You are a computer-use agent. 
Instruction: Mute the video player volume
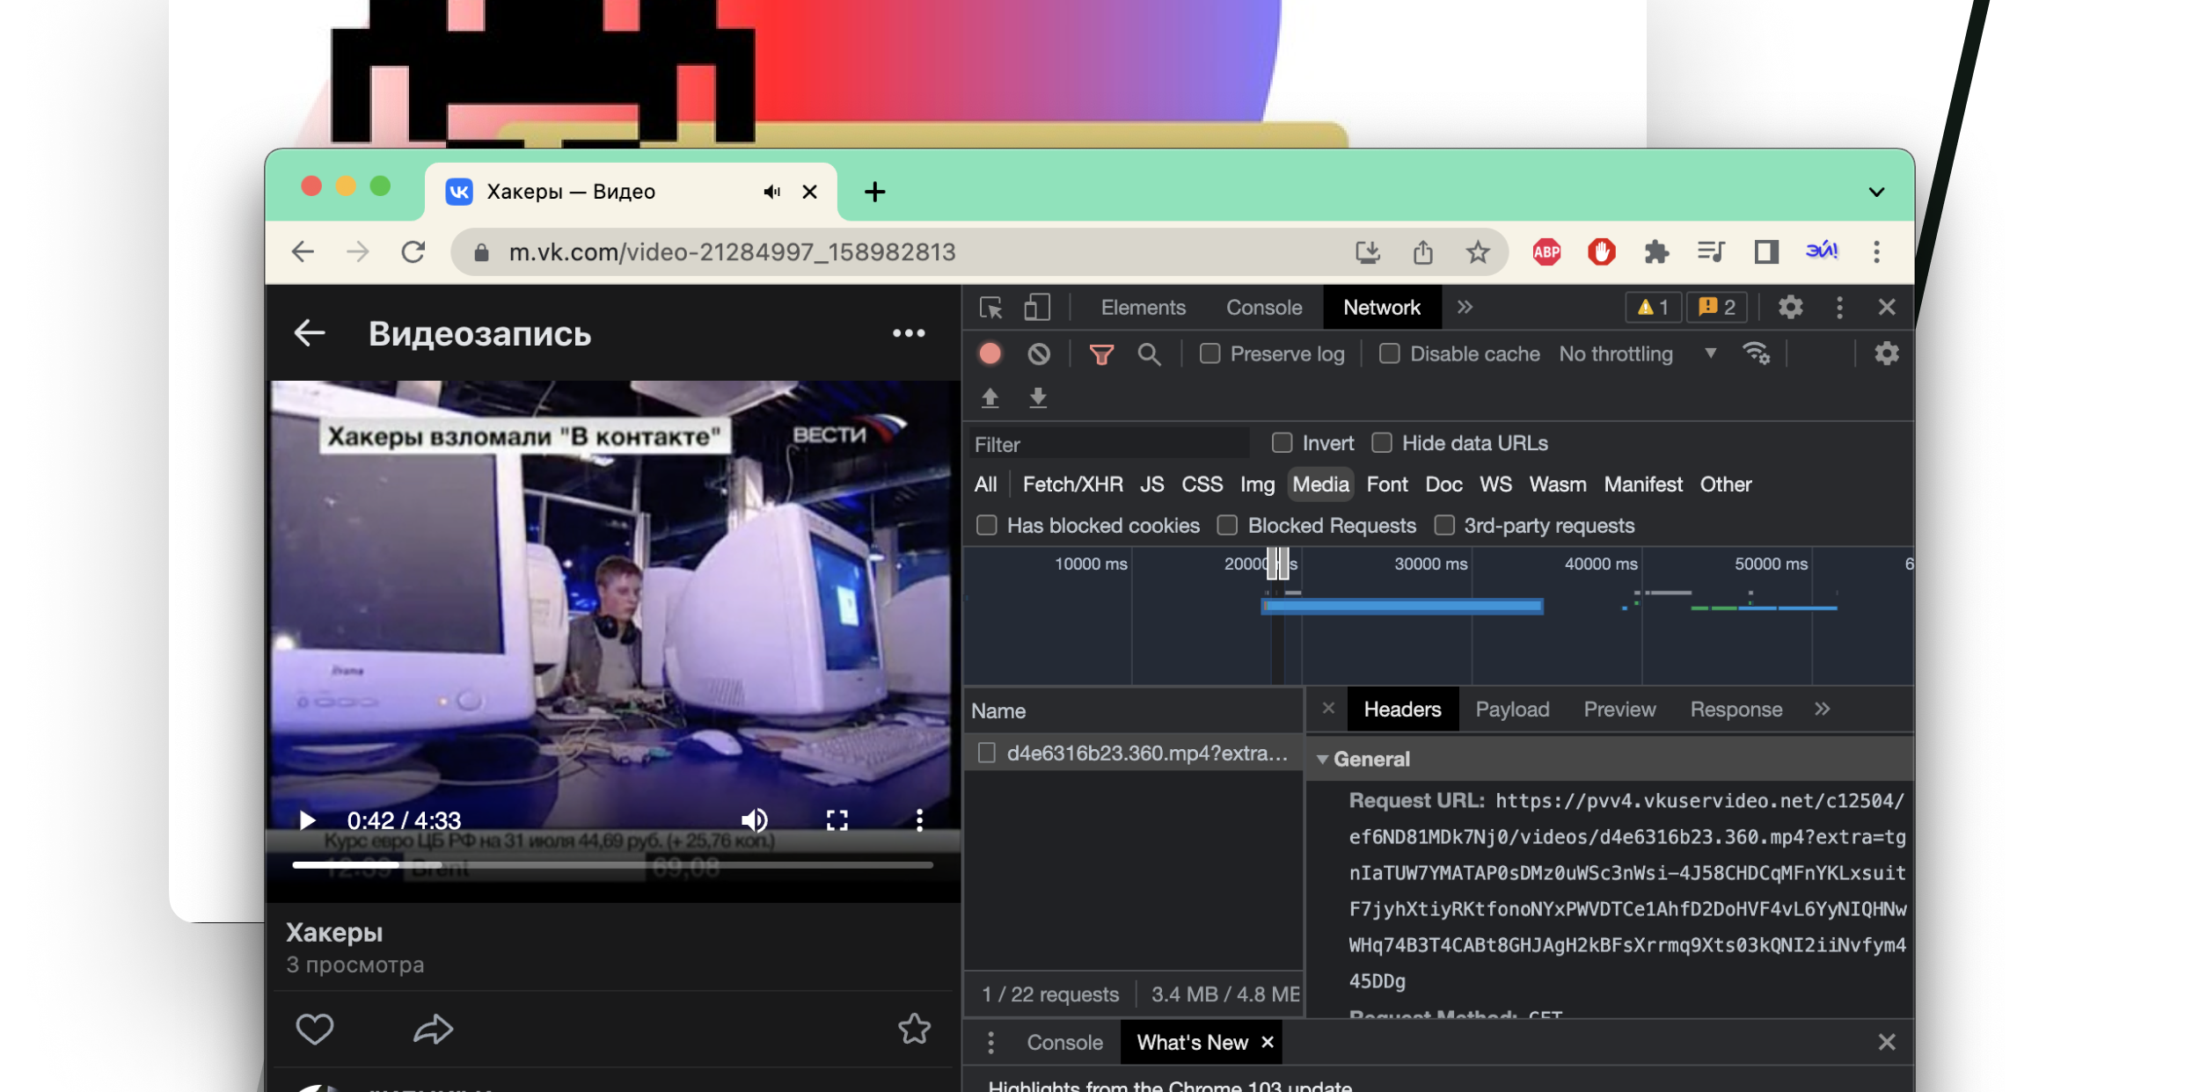(755, 820)
